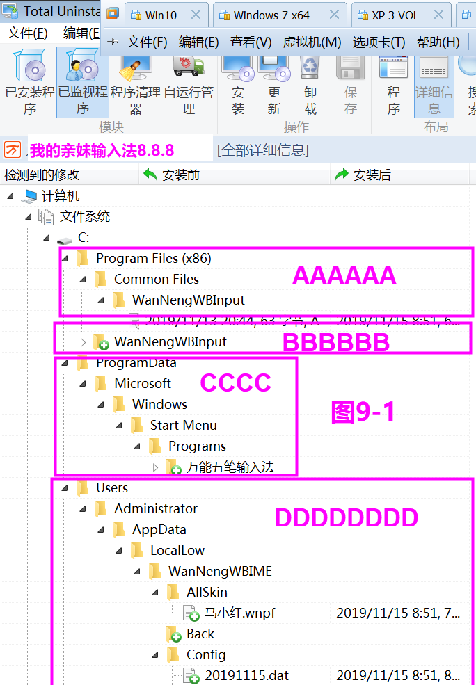
Task: Open the Autorun Manager module
Action: pyautogui.click(x=189, y=83)
